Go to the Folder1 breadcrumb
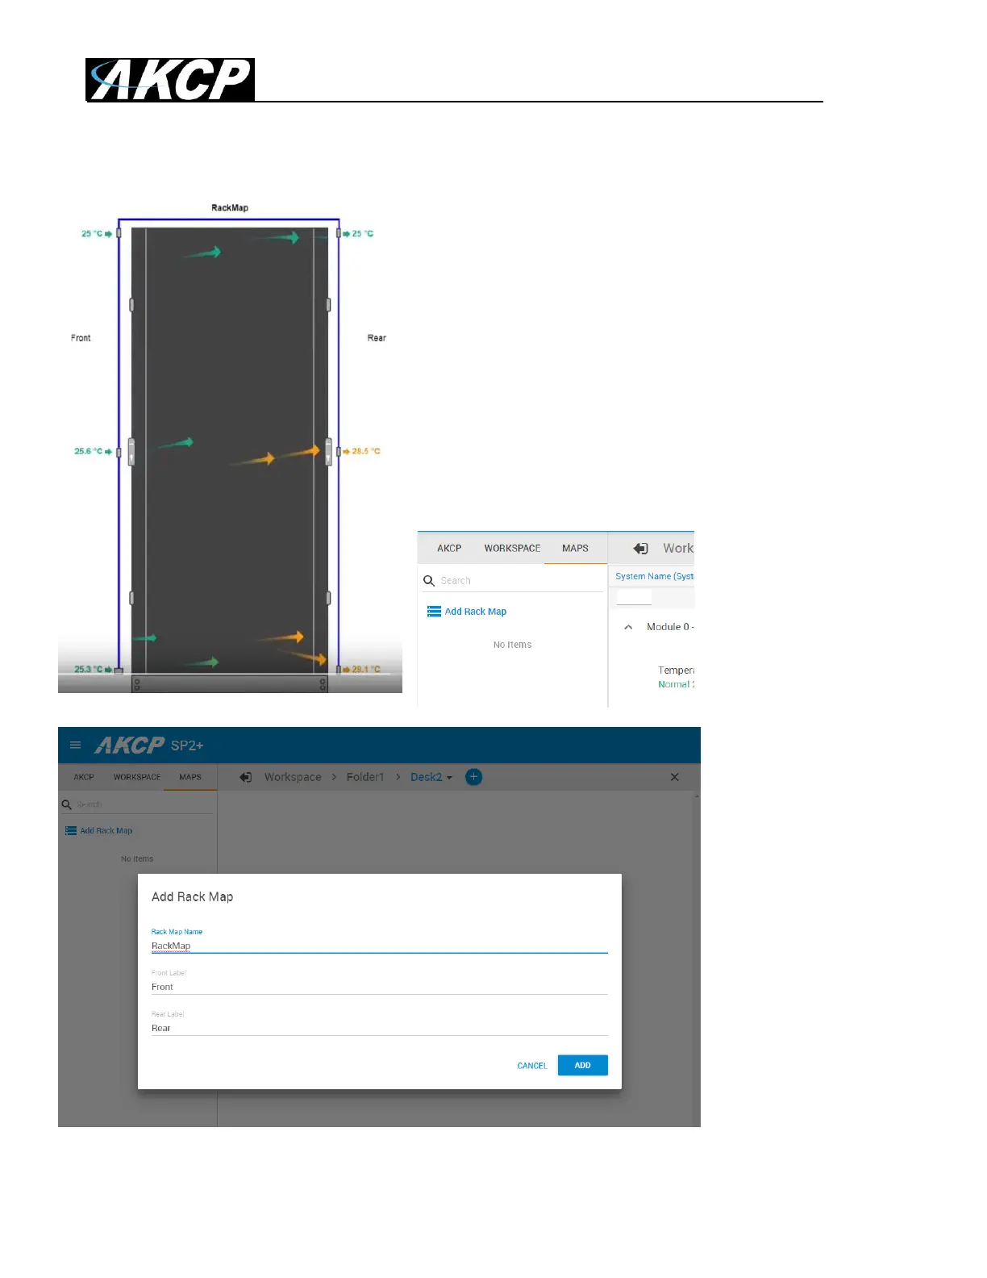Viewport: 987px width, 1278px height. coord(365,777)
